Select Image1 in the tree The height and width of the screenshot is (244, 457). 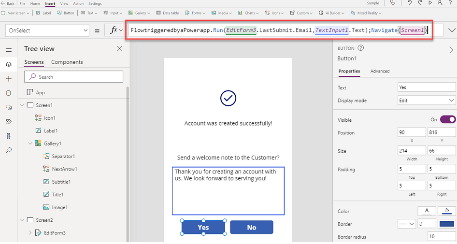click(x=60, y=207)
